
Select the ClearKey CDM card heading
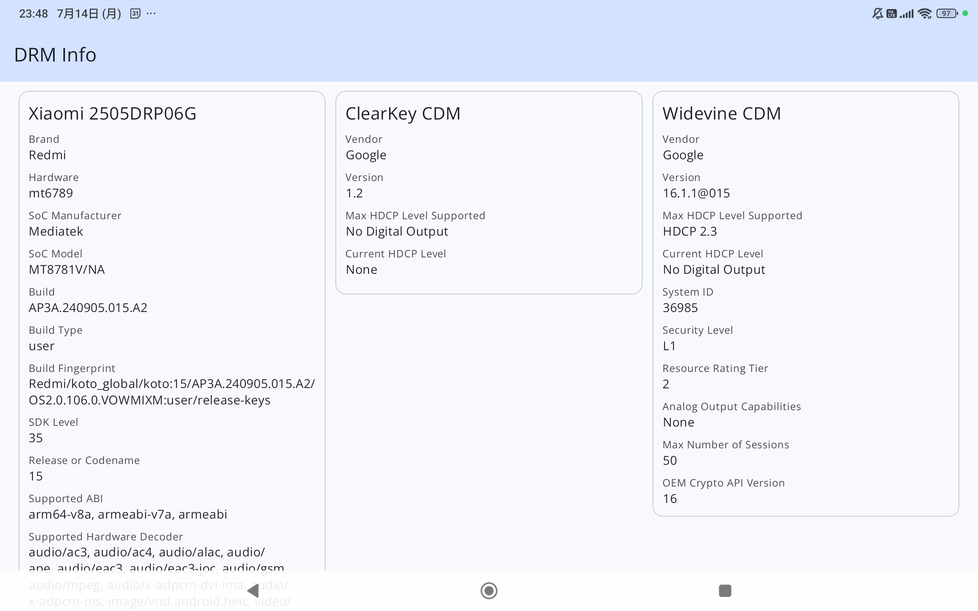403,113
